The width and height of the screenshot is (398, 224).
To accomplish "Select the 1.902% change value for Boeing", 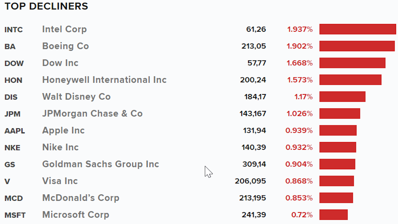I will pyautogui.click(x=300, y=46).
